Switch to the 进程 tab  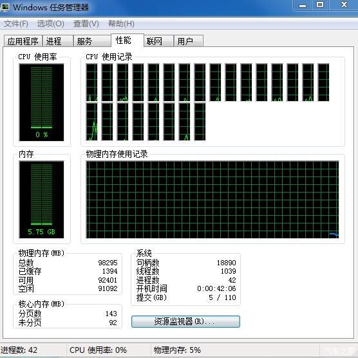tap(58, 41)
